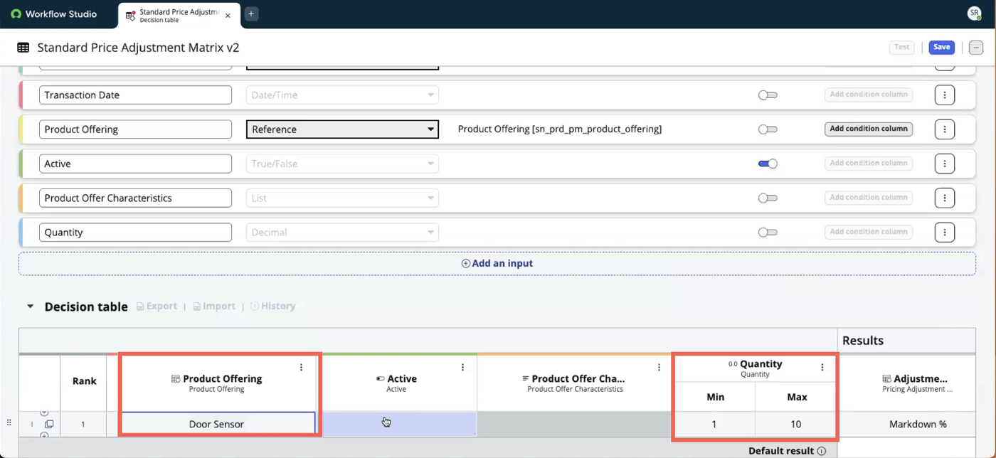Image resolution: width=996 pixels, height=458 pixels.
Task: Add row below row 1 plus icon
Action: click(x=44, y=435)
